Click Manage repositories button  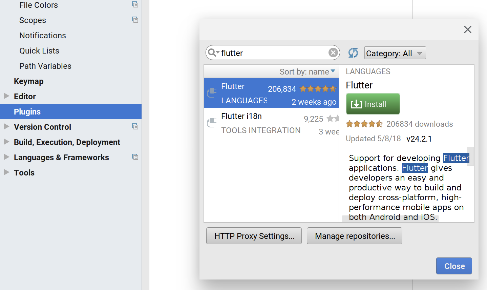355,236
